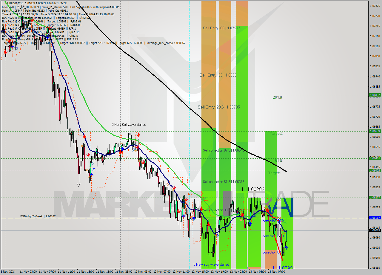Click the current price tag 1.06099

pos(375,230)
